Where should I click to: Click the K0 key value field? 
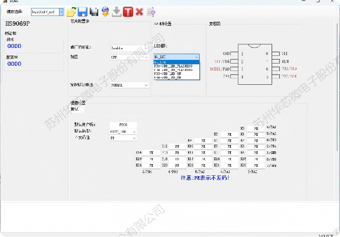point(256,129)
